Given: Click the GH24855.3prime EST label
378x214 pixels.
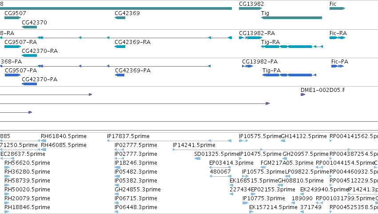Looking at the screenshot, I should 138,190.
